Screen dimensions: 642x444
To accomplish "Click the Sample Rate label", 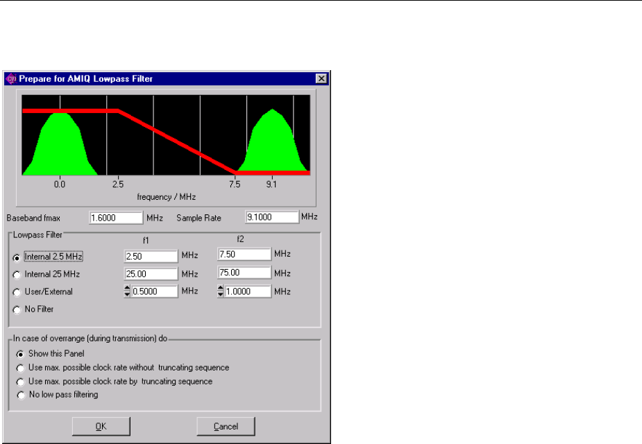I will pyautogui.click(x=198, y=218).
